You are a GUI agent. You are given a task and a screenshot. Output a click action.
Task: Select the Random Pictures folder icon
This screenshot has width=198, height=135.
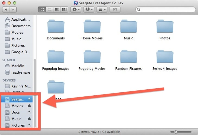click(128, 56)
